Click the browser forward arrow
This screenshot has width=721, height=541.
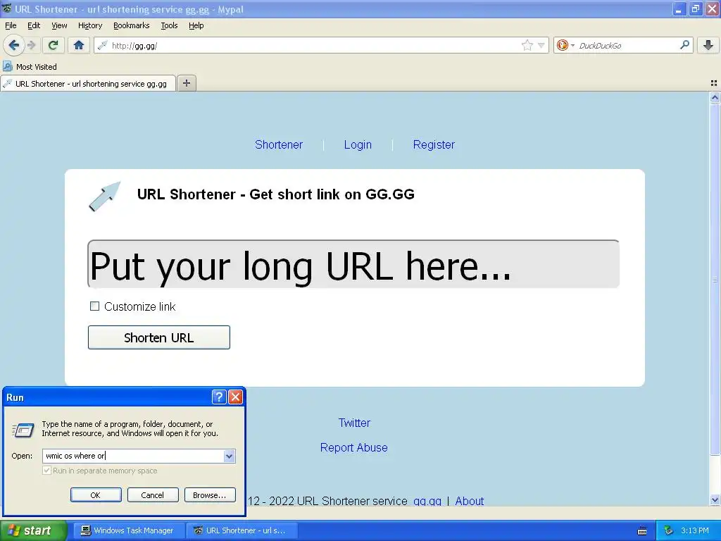click(x=31, y=45)
